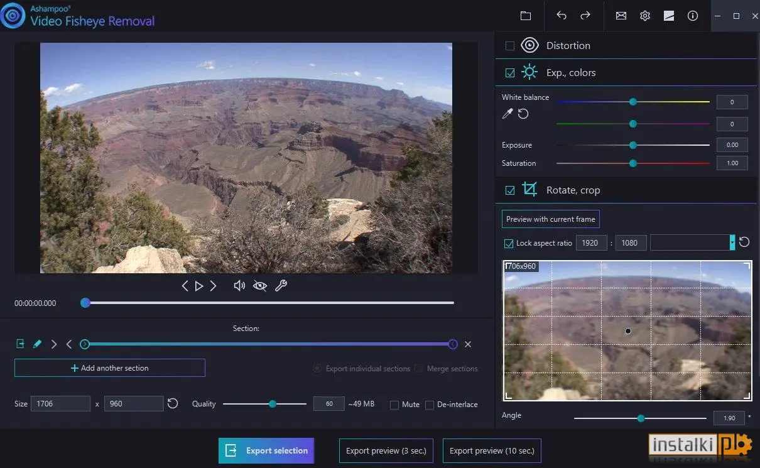Click the Size width input field
Image resolution: width=760 pixels, height=468 pixels.
[62, 404]
